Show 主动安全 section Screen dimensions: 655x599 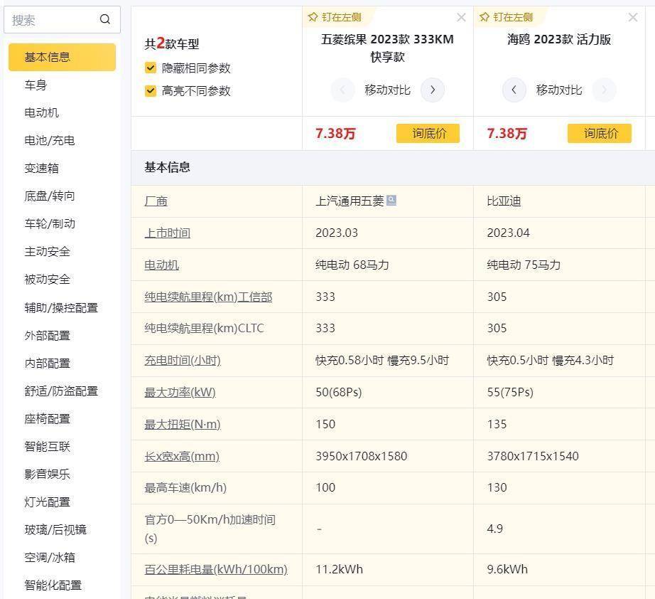47,251
